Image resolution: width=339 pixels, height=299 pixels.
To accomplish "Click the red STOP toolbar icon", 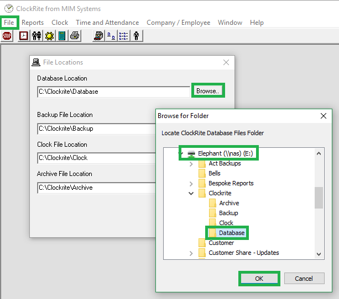I will pyautogui.click(x=7, y=36).
